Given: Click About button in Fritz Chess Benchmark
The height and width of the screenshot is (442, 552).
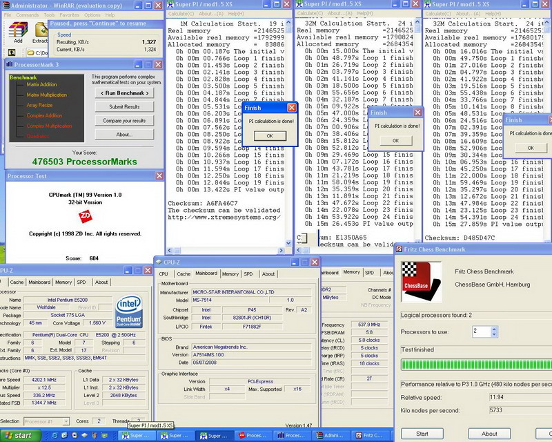Looking at the screenshot, I should click(x=489, y=434).
